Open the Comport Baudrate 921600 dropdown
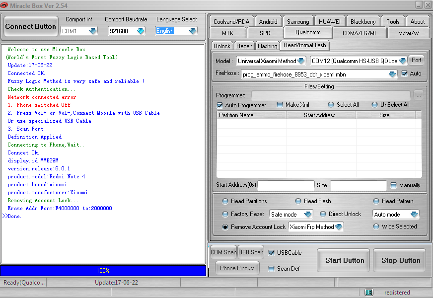This screenshot has height=298, width=433. click(141, 31)
